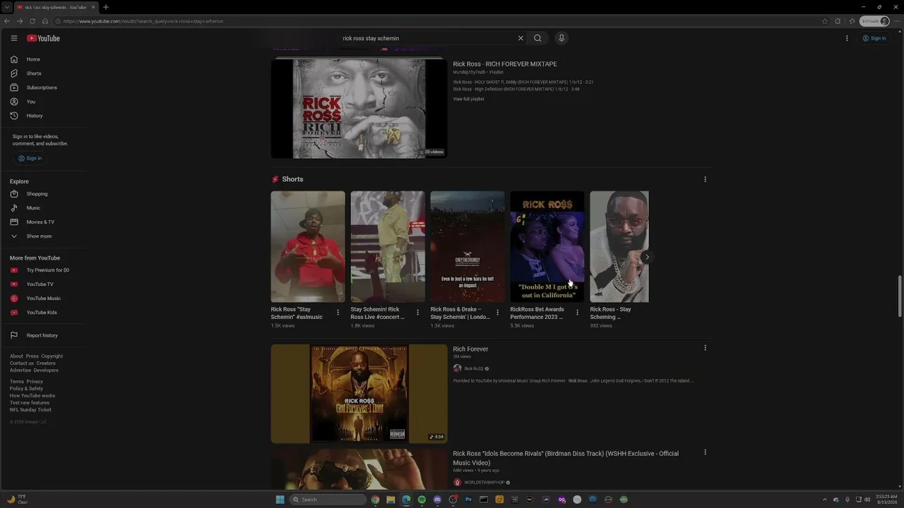
Task: Click the Sign in button in the sidebar
Action: click(30, 158)
